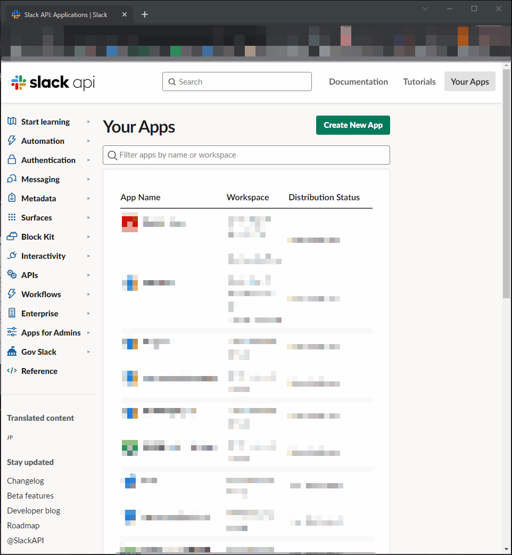This screenshot has width=512, height=555.
Task: Open a new browser tab with plus icon
Action: (145, 14)
